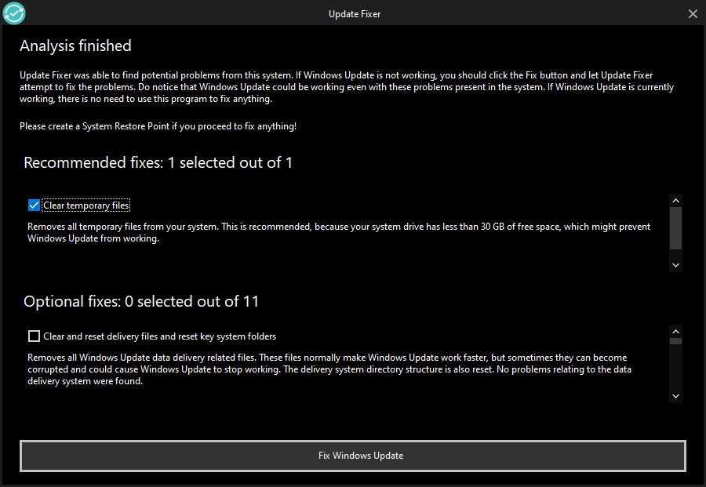
Task: Click the Optional fixes scrollbar thumb
Action: 675,341
